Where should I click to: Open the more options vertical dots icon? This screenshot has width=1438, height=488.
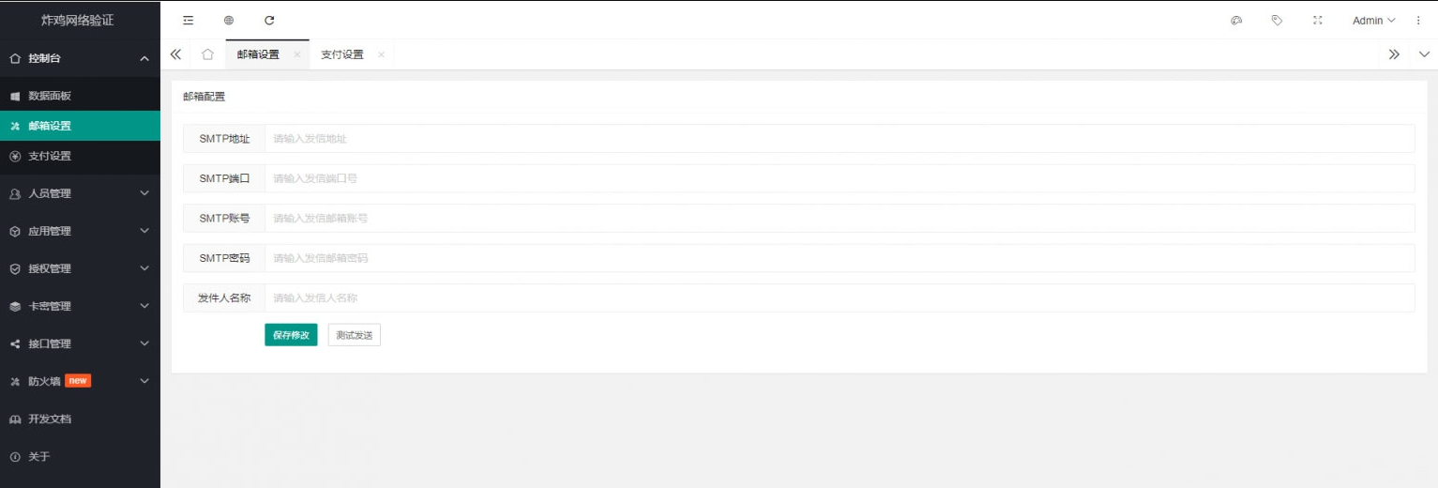(x=1418, y=20)
